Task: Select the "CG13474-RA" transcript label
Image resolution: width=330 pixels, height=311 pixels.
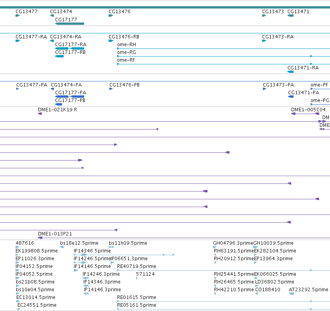Action: click(x=66, y=37)
